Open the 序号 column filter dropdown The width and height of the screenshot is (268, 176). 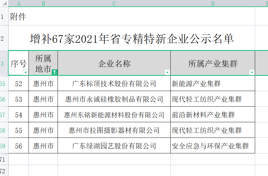pos(25,72)
